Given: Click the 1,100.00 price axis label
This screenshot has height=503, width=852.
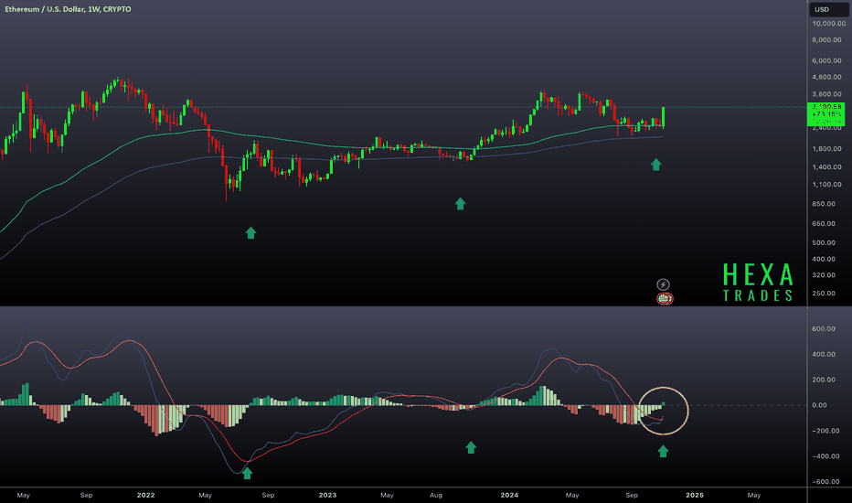Looking at the screenshot, I should [x=826, y=185].
